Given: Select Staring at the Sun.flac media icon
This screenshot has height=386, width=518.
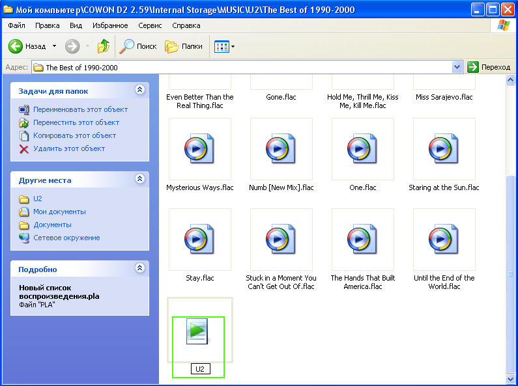Looking at the screenshot, I should (444, 149).
